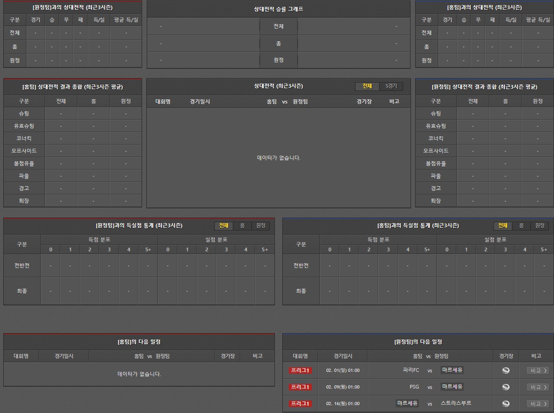This screenshot has width=554, height=413.
Task: Choose 원정 tab in [홈팀]과의 득실점 통계
Action: point(540,225)
